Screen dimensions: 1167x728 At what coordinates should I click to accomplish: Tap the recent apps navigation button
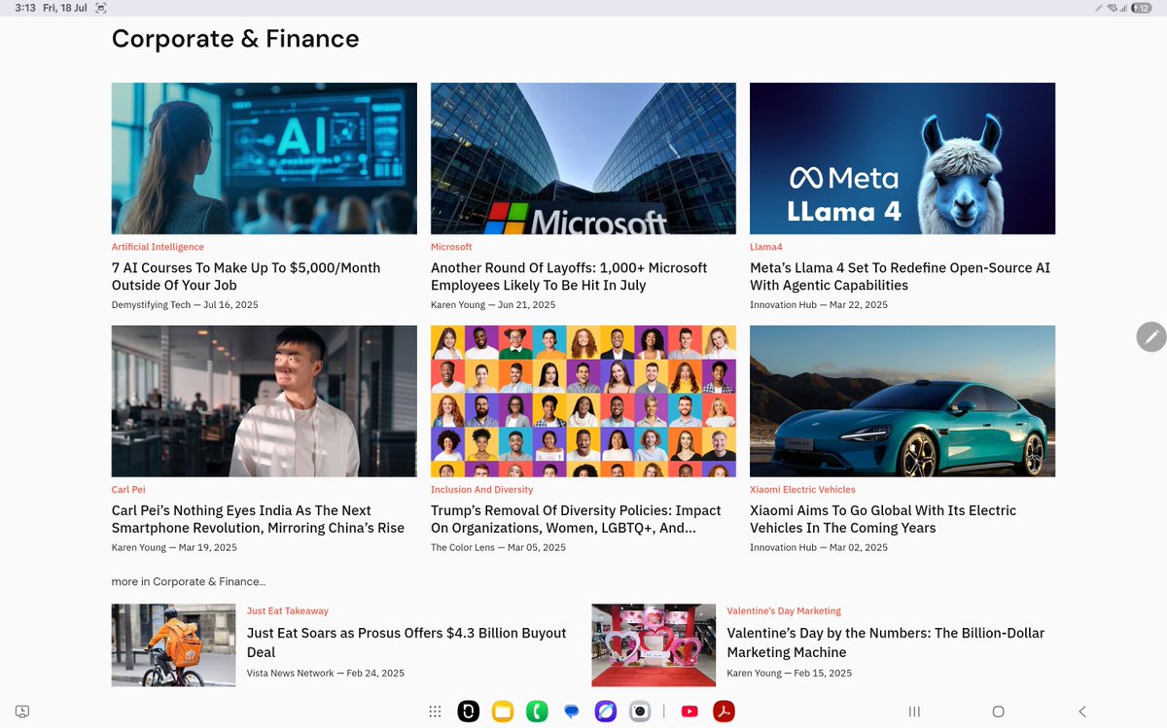(914, 711)
